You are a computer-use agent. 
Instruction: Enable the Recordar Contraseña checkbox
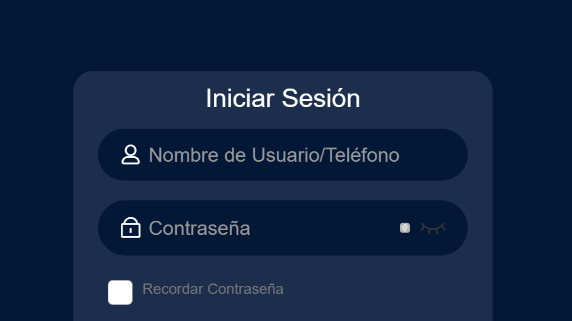pyautogui.click(x=120, y=292)
